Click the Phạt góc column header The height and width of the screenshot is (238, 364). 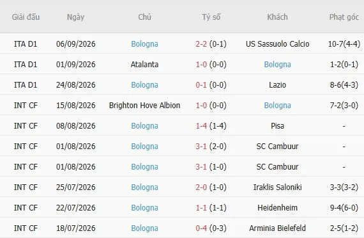click(344, 17)
